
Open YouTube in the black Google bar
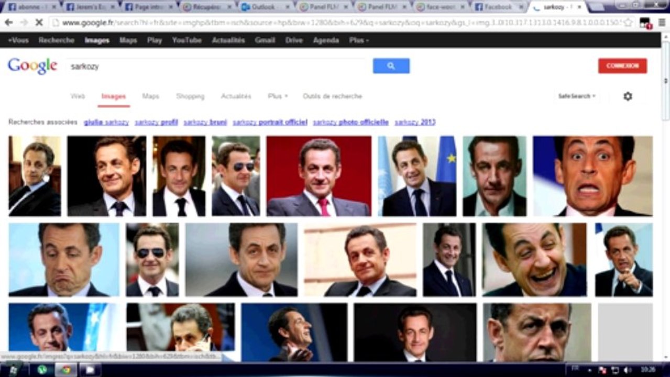point(187,40)
